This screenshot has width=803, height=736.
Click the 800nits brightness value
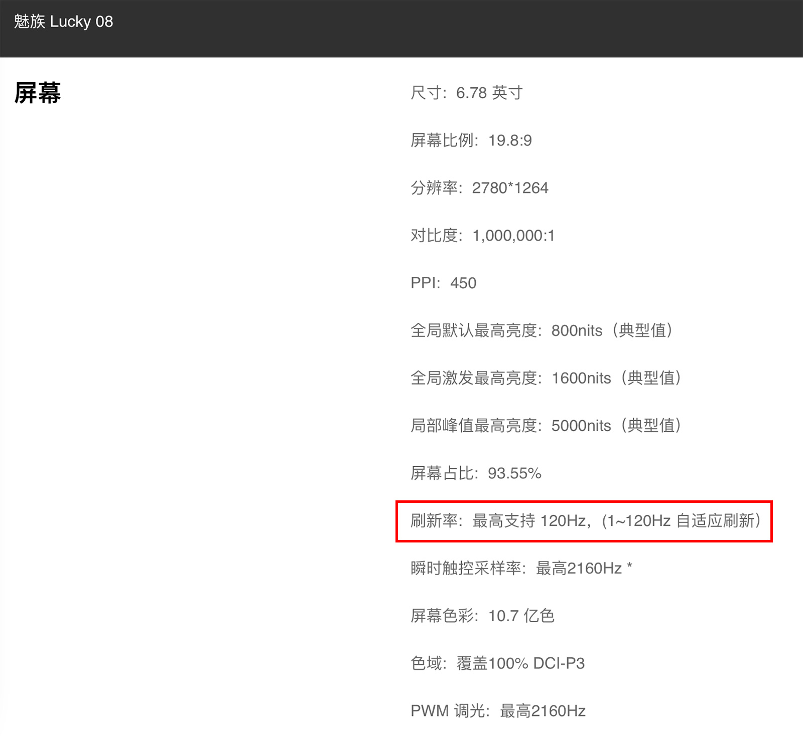point(577,331)
